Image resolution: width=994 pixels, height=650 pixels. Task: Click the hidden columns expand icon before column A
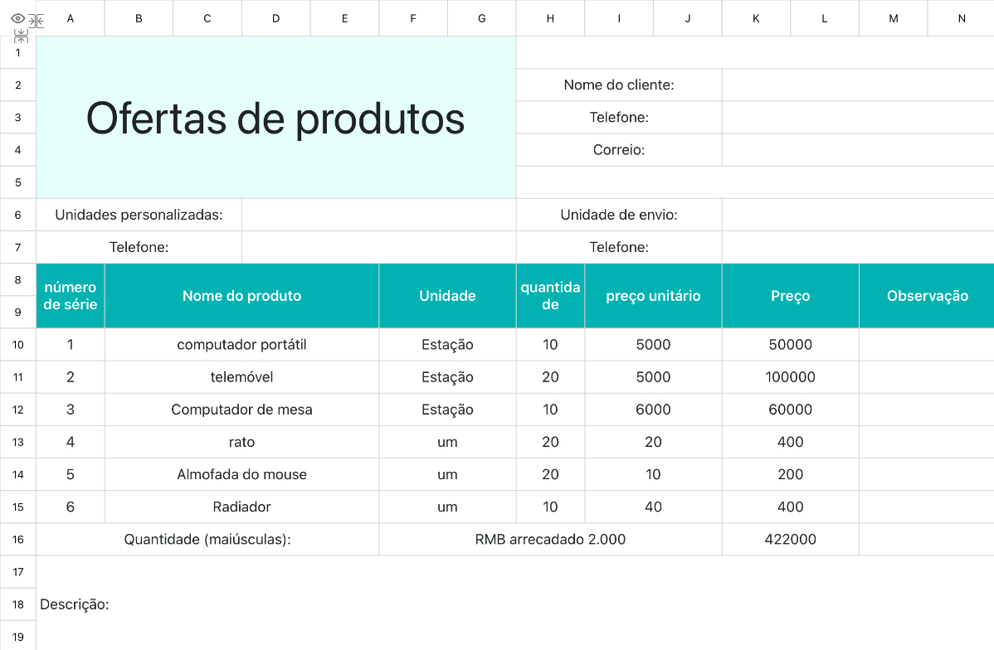coord(37,21)
